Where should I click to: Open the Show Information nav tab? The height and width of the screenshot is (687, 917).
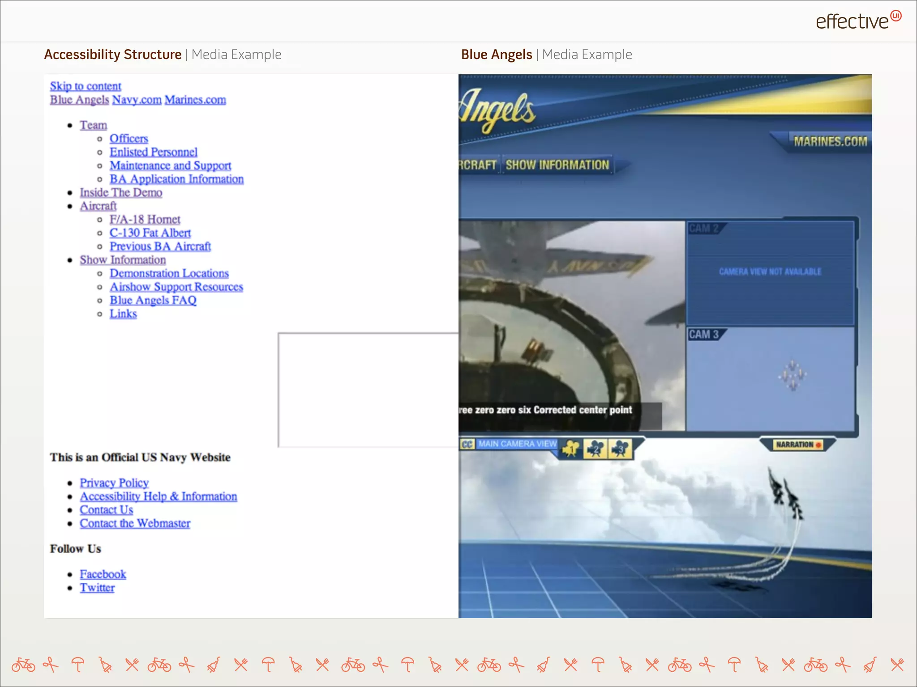coord(557,165)
